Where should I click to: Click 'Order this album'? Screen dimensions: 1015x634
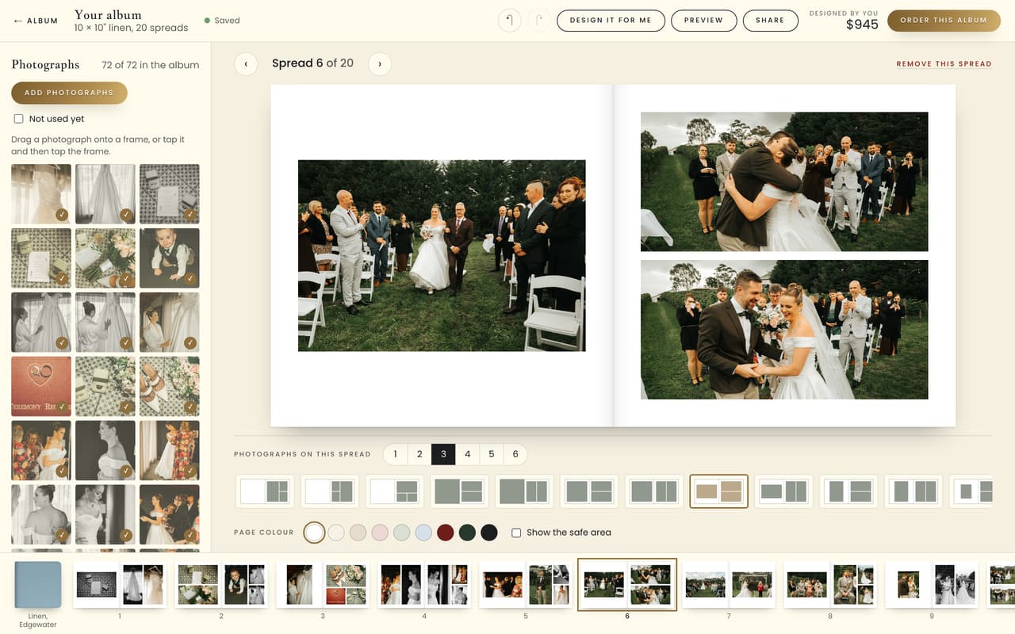pyautogui.click(x=944, y=21)
